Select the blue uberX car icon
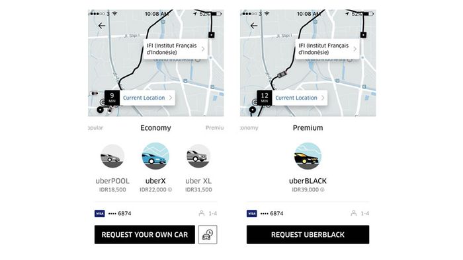The image size is (463, 260). tap(155, 156)
